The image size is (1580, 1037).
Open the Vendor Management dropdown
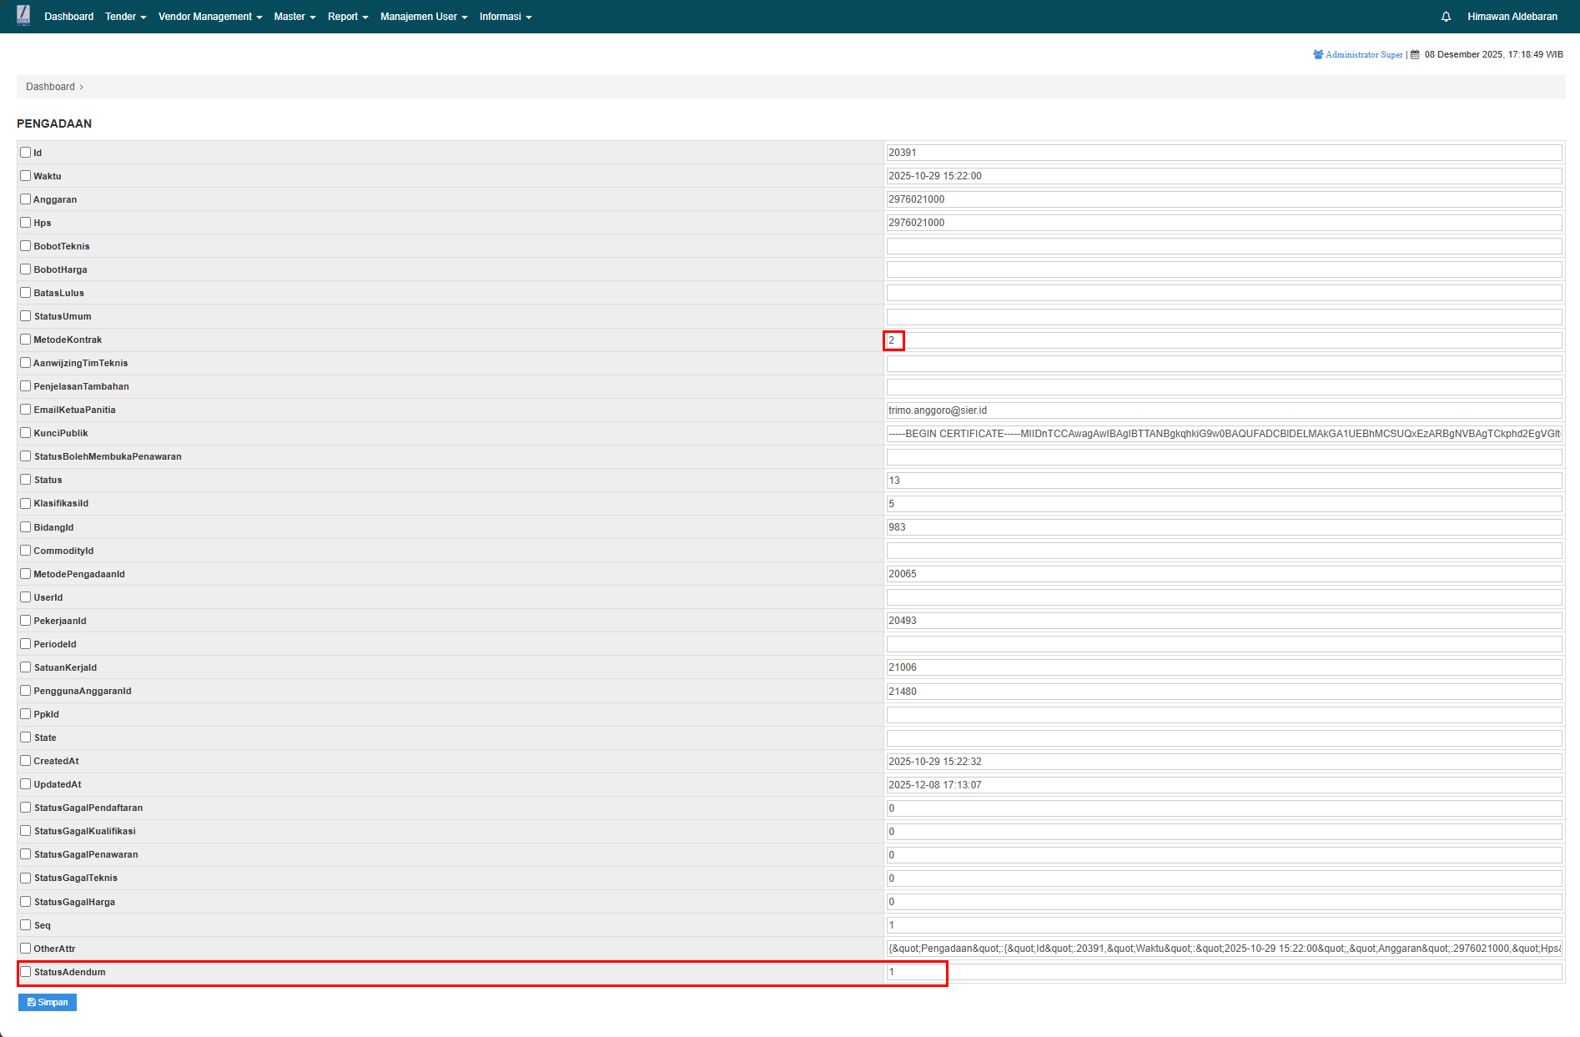[210, 17]
